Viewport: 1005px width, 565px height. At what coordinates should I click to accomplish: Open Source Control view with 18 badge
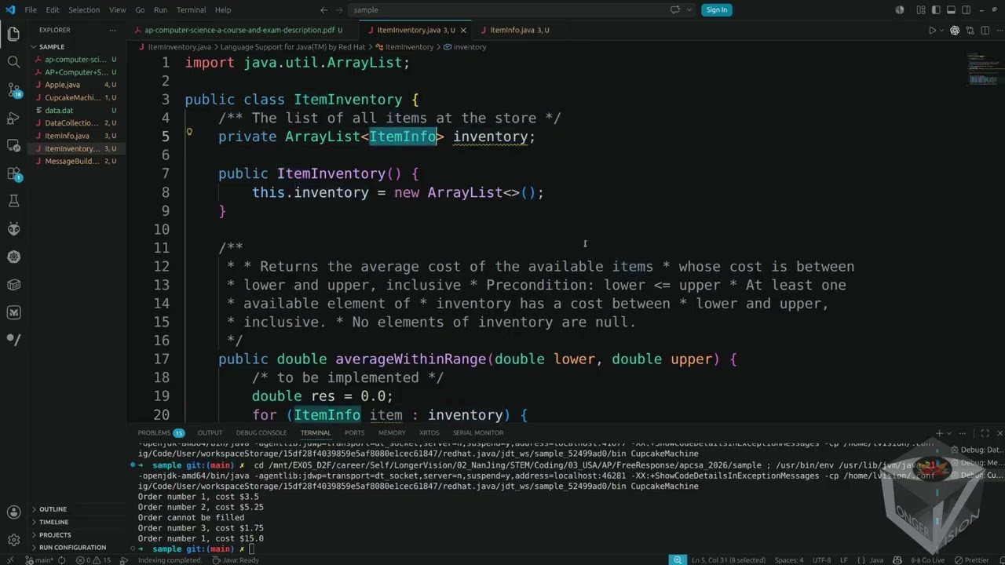click(x=13, y=89)
